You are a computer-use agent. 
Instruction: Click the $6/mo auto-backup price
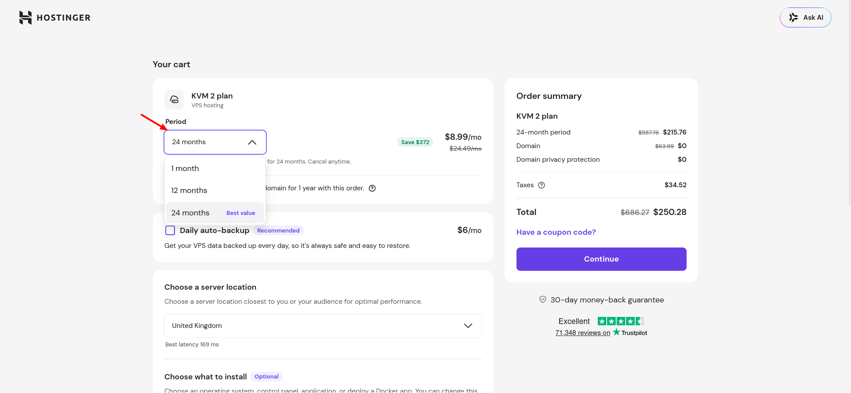(469, 230)
